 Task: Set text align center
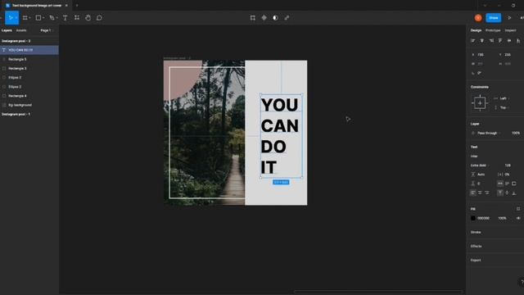click(x=480, y=193)
